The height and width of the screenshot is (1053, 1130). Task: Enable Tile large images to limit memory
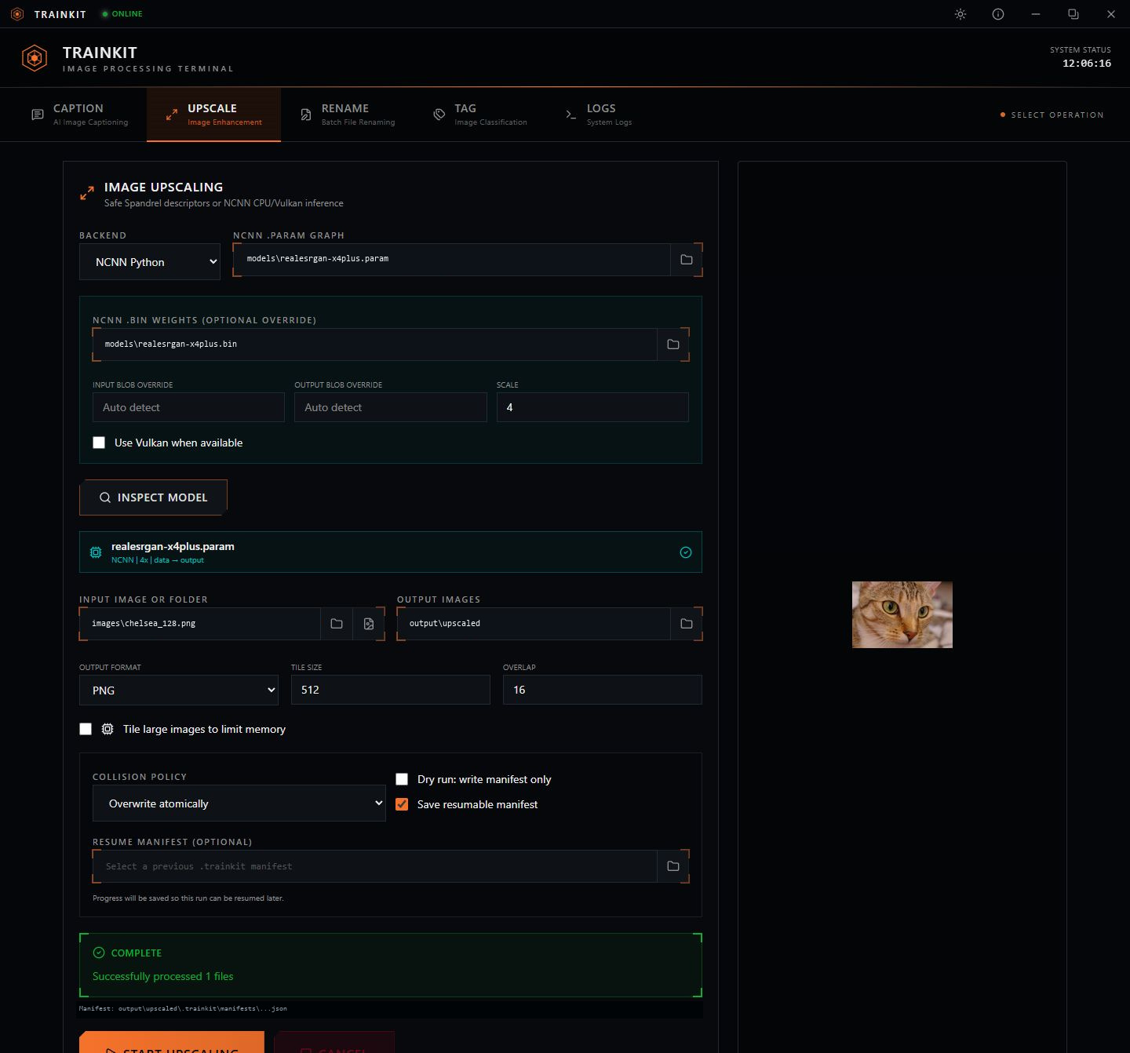[x=86, y=729]
